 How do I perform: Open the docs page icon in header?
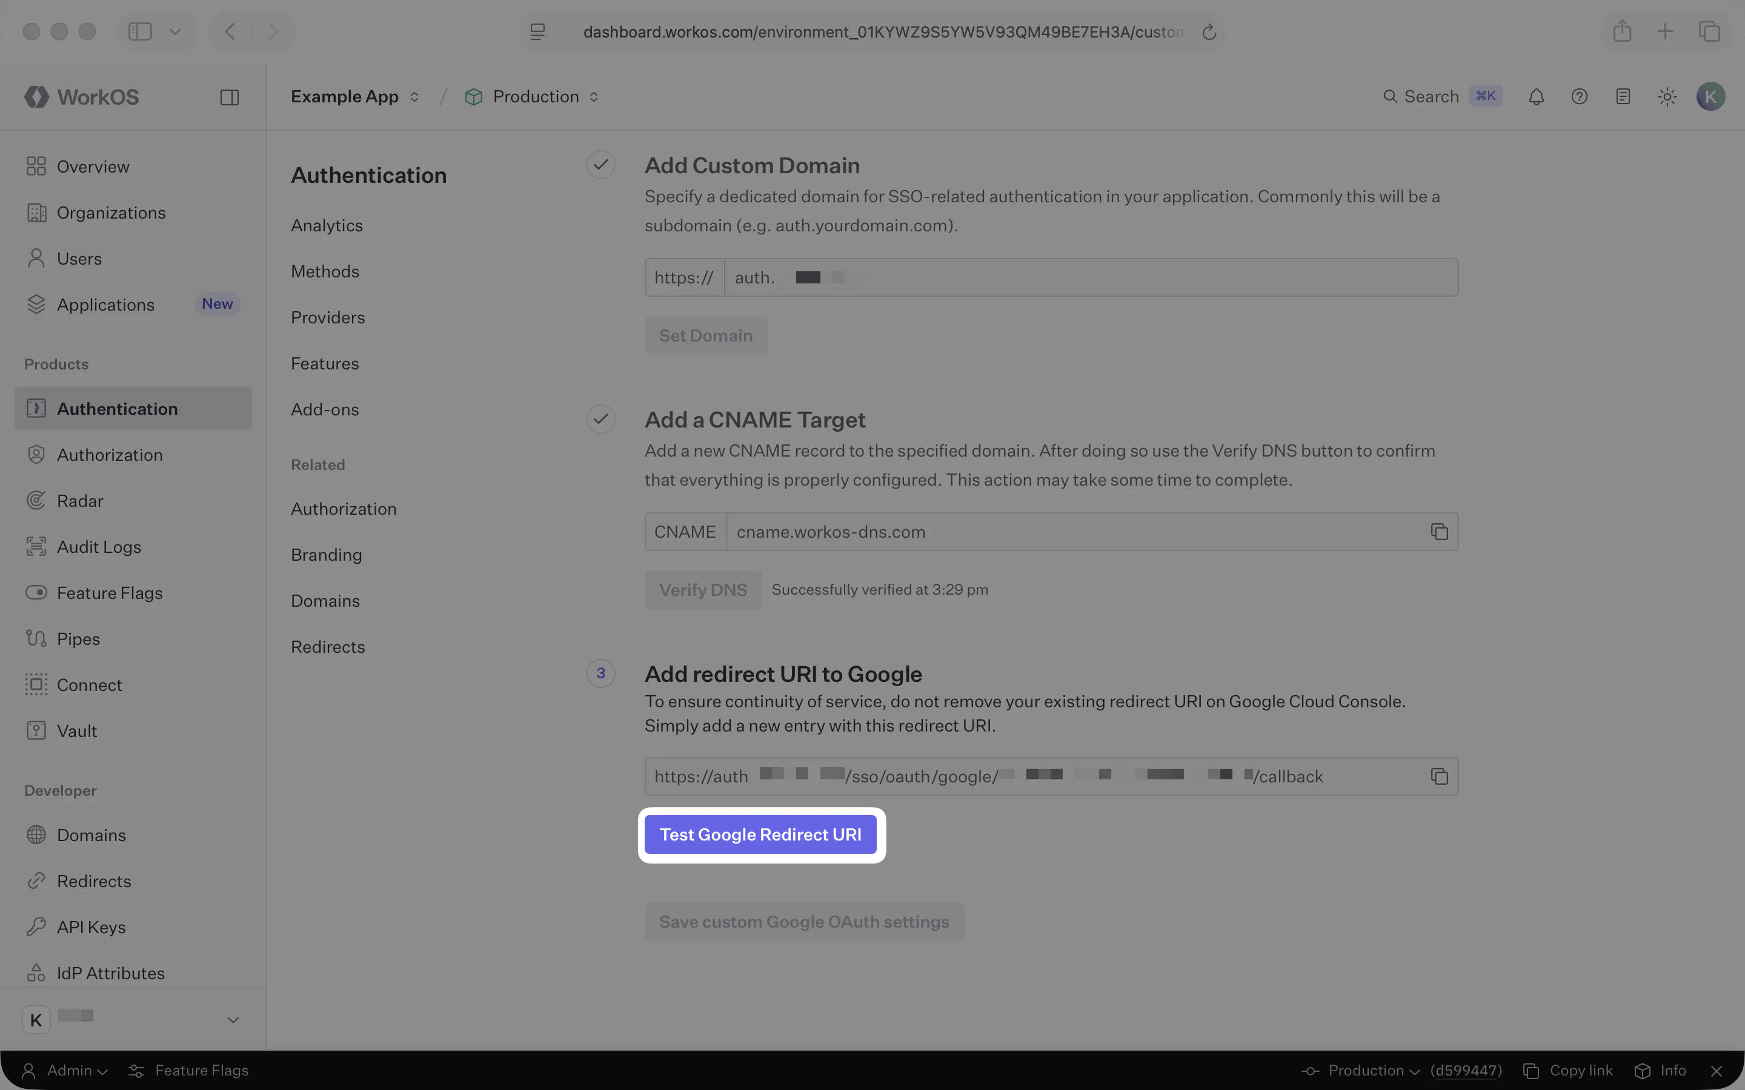click(1623, 97)
